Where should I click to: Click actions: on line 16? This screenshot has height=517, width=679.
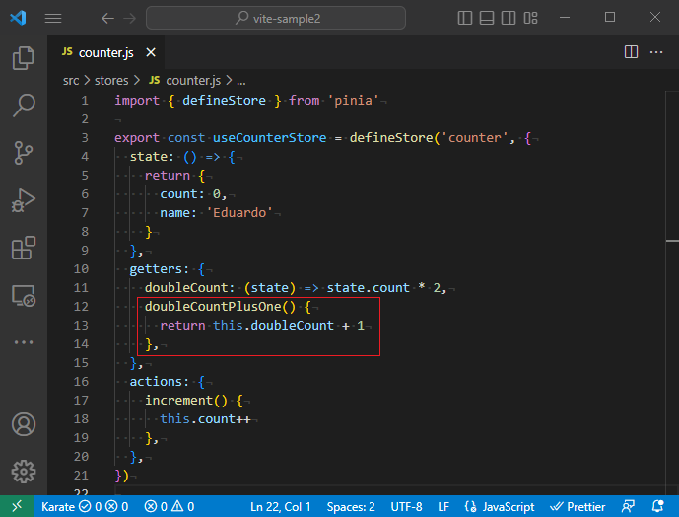159,382
